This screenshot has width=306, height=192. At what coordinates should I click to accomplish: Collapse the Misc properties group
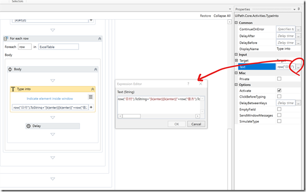click(236, 73)
